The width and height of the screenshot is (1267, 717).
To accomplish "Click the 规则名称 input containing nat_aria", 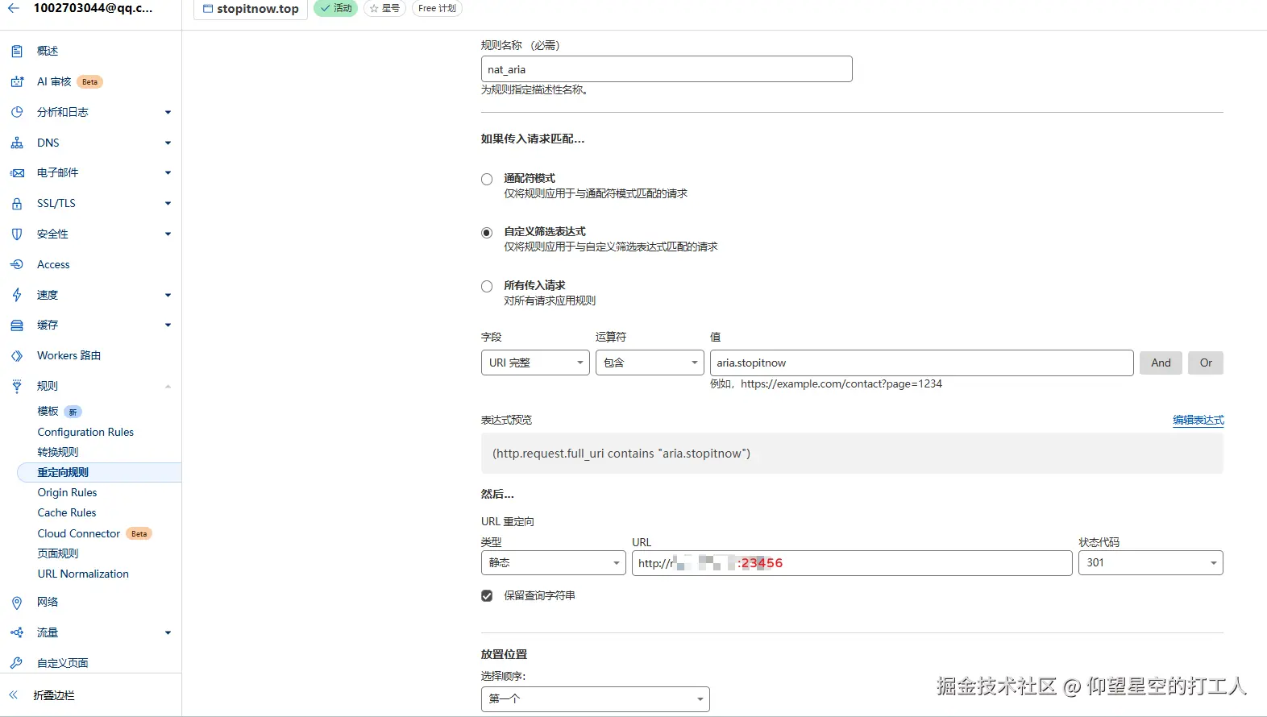I will click(x=667, y=69).
